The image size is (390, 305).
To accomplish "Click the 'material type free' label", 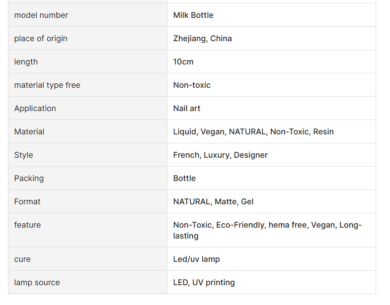I will click(47, 85).
